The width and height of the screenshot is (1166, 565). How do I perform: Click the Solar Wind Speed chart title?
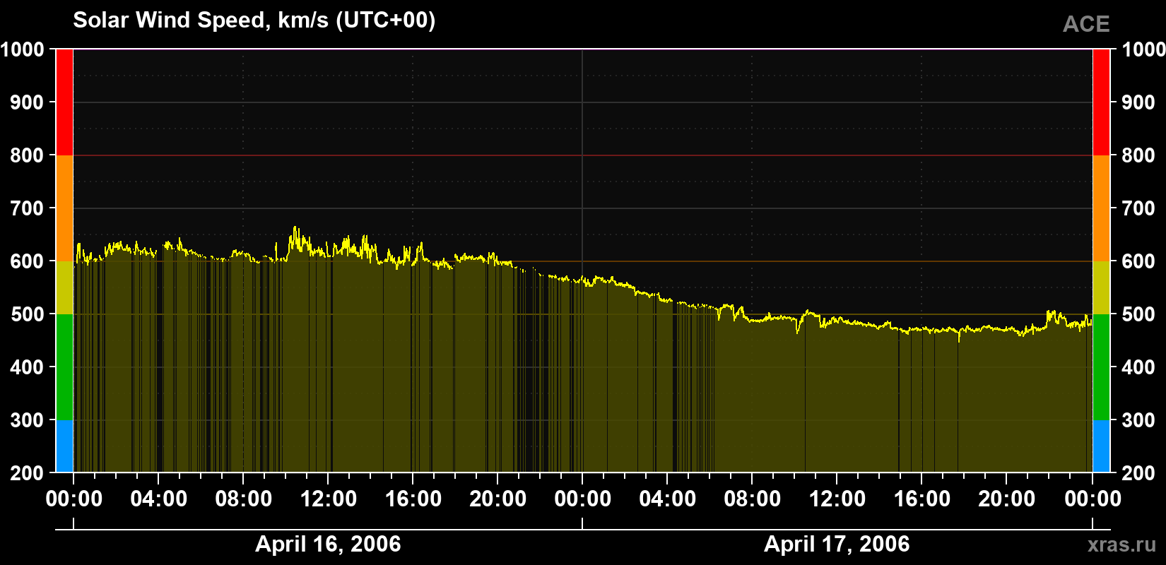pos(254,20)
